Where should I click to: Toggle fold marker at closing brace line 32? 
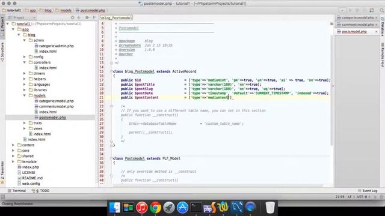tap(111, 145)
